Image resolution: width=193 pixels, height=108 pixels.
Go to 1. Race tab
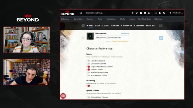pyautogui.click(x=97, y=26)
